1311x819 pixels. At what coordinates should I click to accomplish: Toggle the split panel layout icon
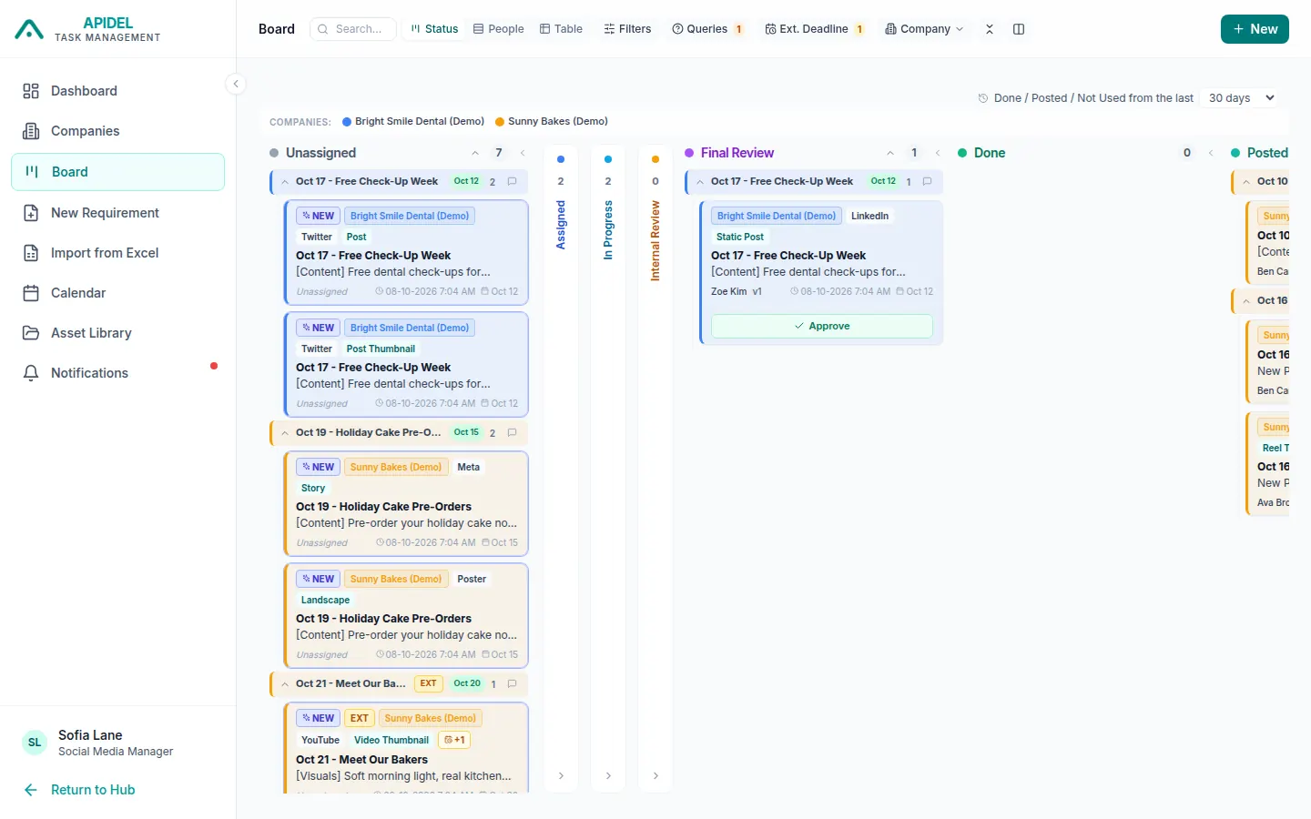coord(1019,29)
